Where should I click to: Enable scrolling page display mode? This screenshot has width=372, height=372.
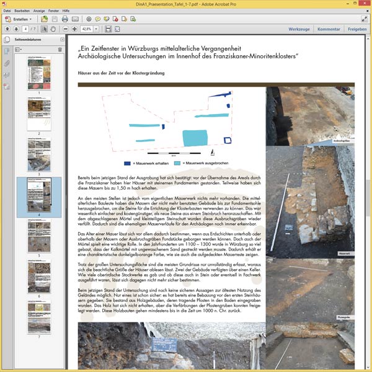108,29
